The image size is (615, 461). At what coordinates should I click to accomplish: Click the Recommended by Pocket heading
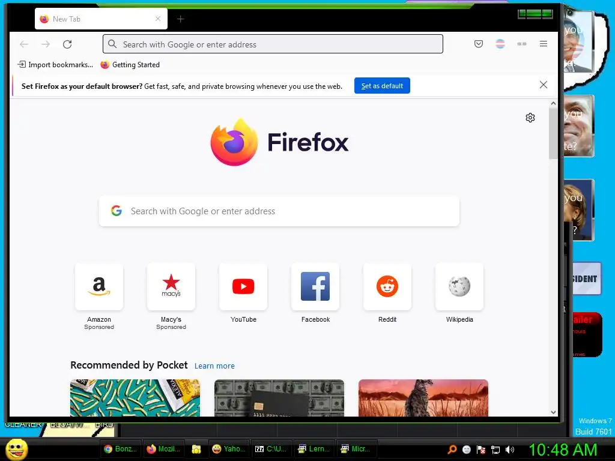tap(129, 365)
